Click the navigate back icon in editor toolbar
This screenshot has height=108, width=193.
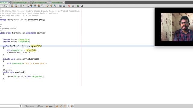16,6
